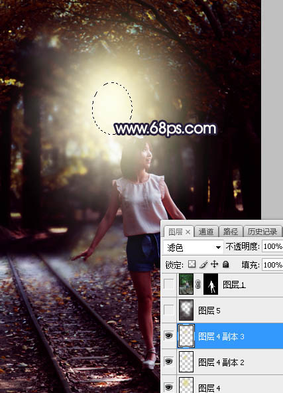Hide the 图层 4 副本 3 layer
Screen dimensions: 283x393
click(x=169, y=336)
